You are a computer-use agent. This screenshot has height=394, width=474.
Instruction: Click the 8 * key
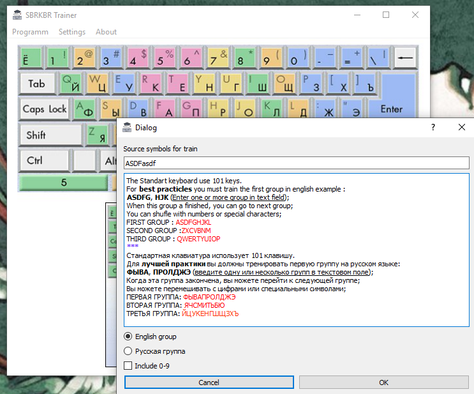coord(244,57)
